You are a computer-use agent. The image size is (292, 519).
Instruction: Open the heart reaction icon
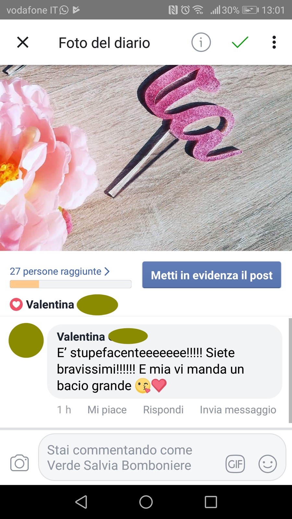click(x=16, y=305)
